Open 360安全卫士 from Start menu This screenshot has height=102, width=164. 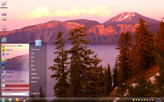15,50
